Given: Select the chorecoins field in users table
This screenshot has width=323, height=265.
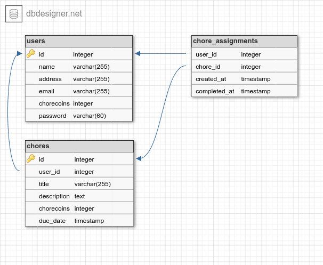Looking at the screenshot, I should (79, 103).
